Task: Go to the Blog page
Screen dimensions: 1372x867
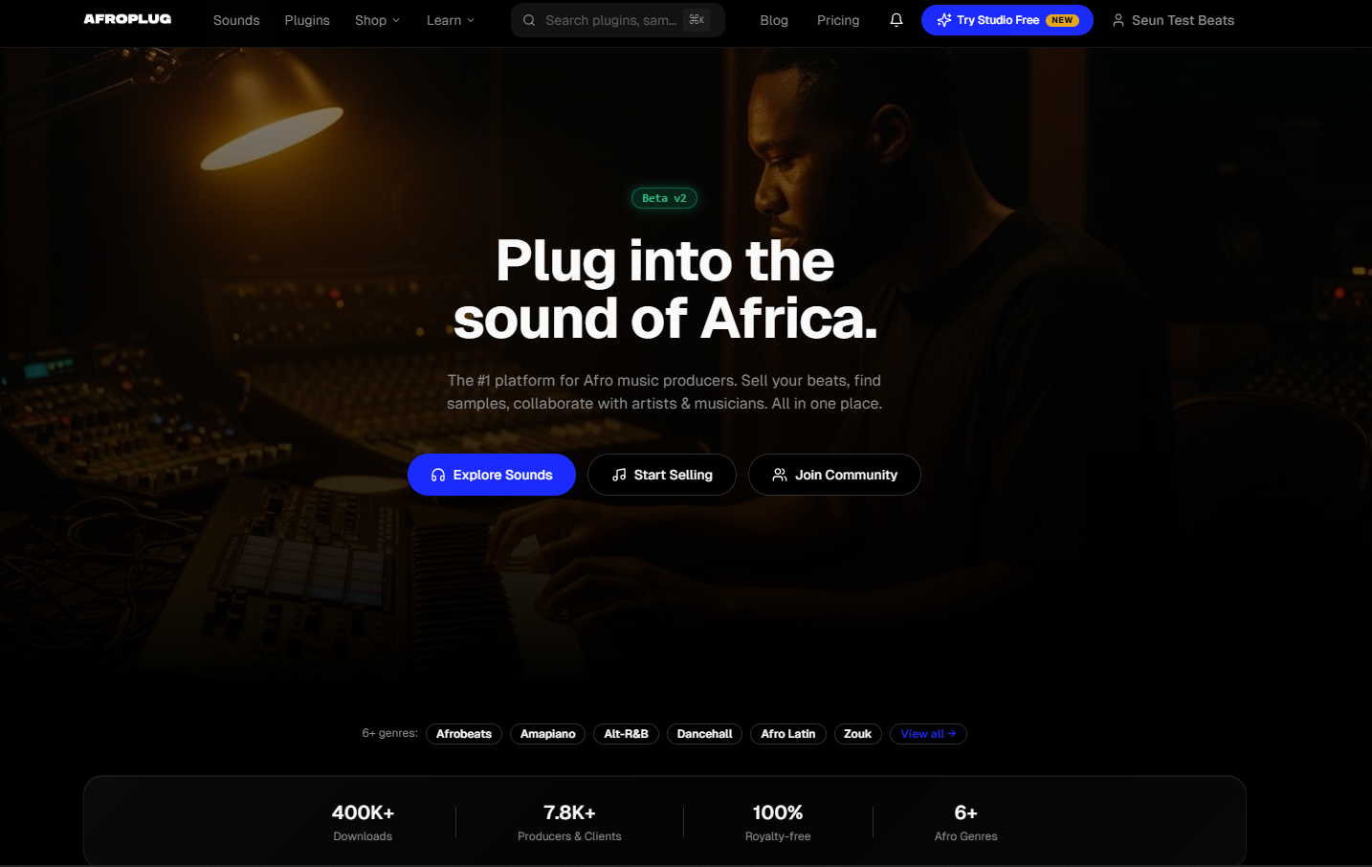Action: (x=774, y=20)
